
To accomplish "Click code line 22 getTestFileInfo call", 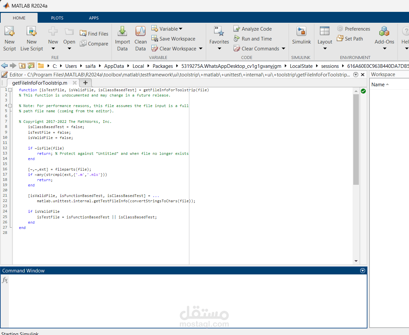I will [116, 201].
